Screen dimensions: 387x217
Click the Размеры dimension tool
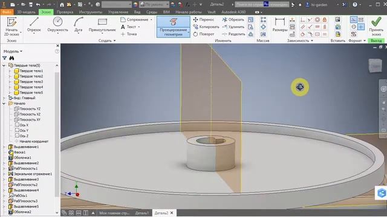click(279, 25)
